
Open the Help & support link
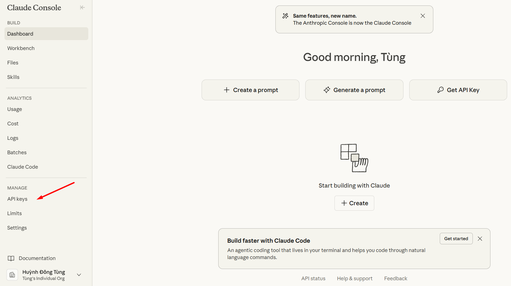(355, 278)
